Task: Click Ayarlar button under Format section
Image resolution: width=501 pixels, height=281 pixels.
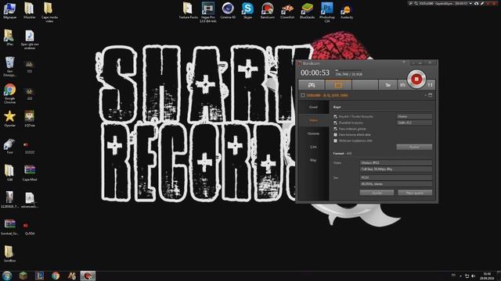Action: point(377,193)
